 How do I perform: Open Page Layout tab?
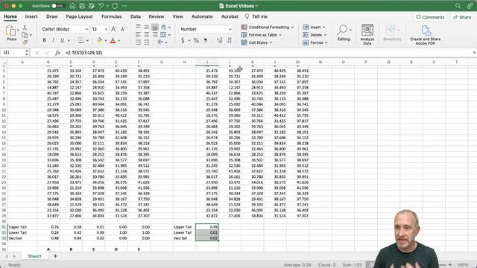click(79, 16)
